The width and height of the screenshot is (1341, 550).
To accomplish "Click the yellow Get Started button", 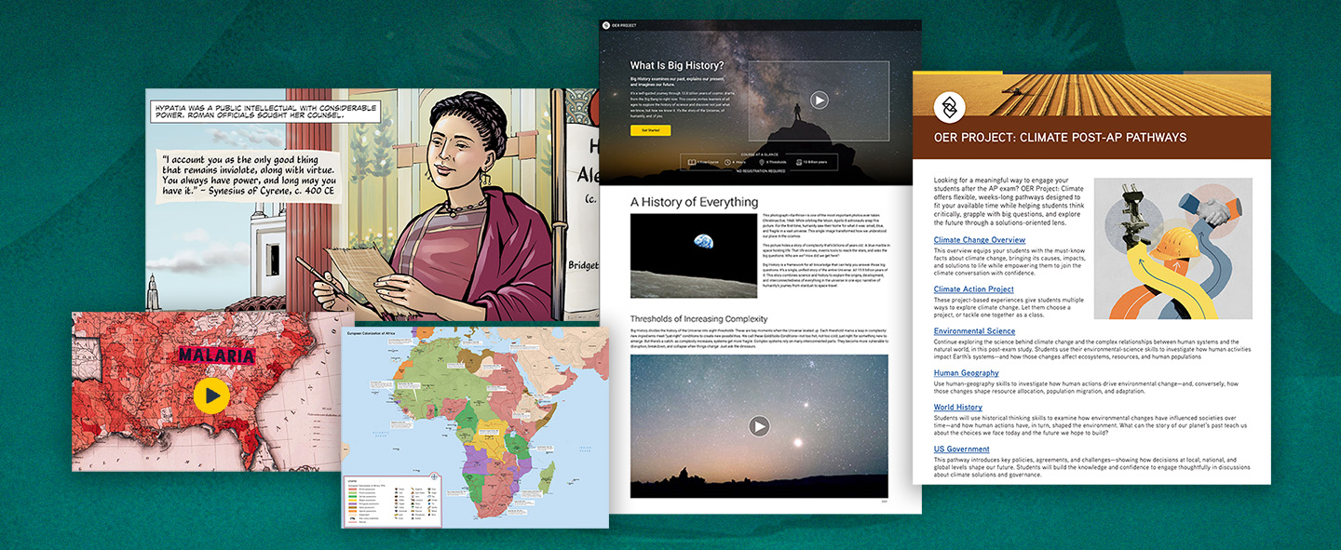I will point(650,130).
